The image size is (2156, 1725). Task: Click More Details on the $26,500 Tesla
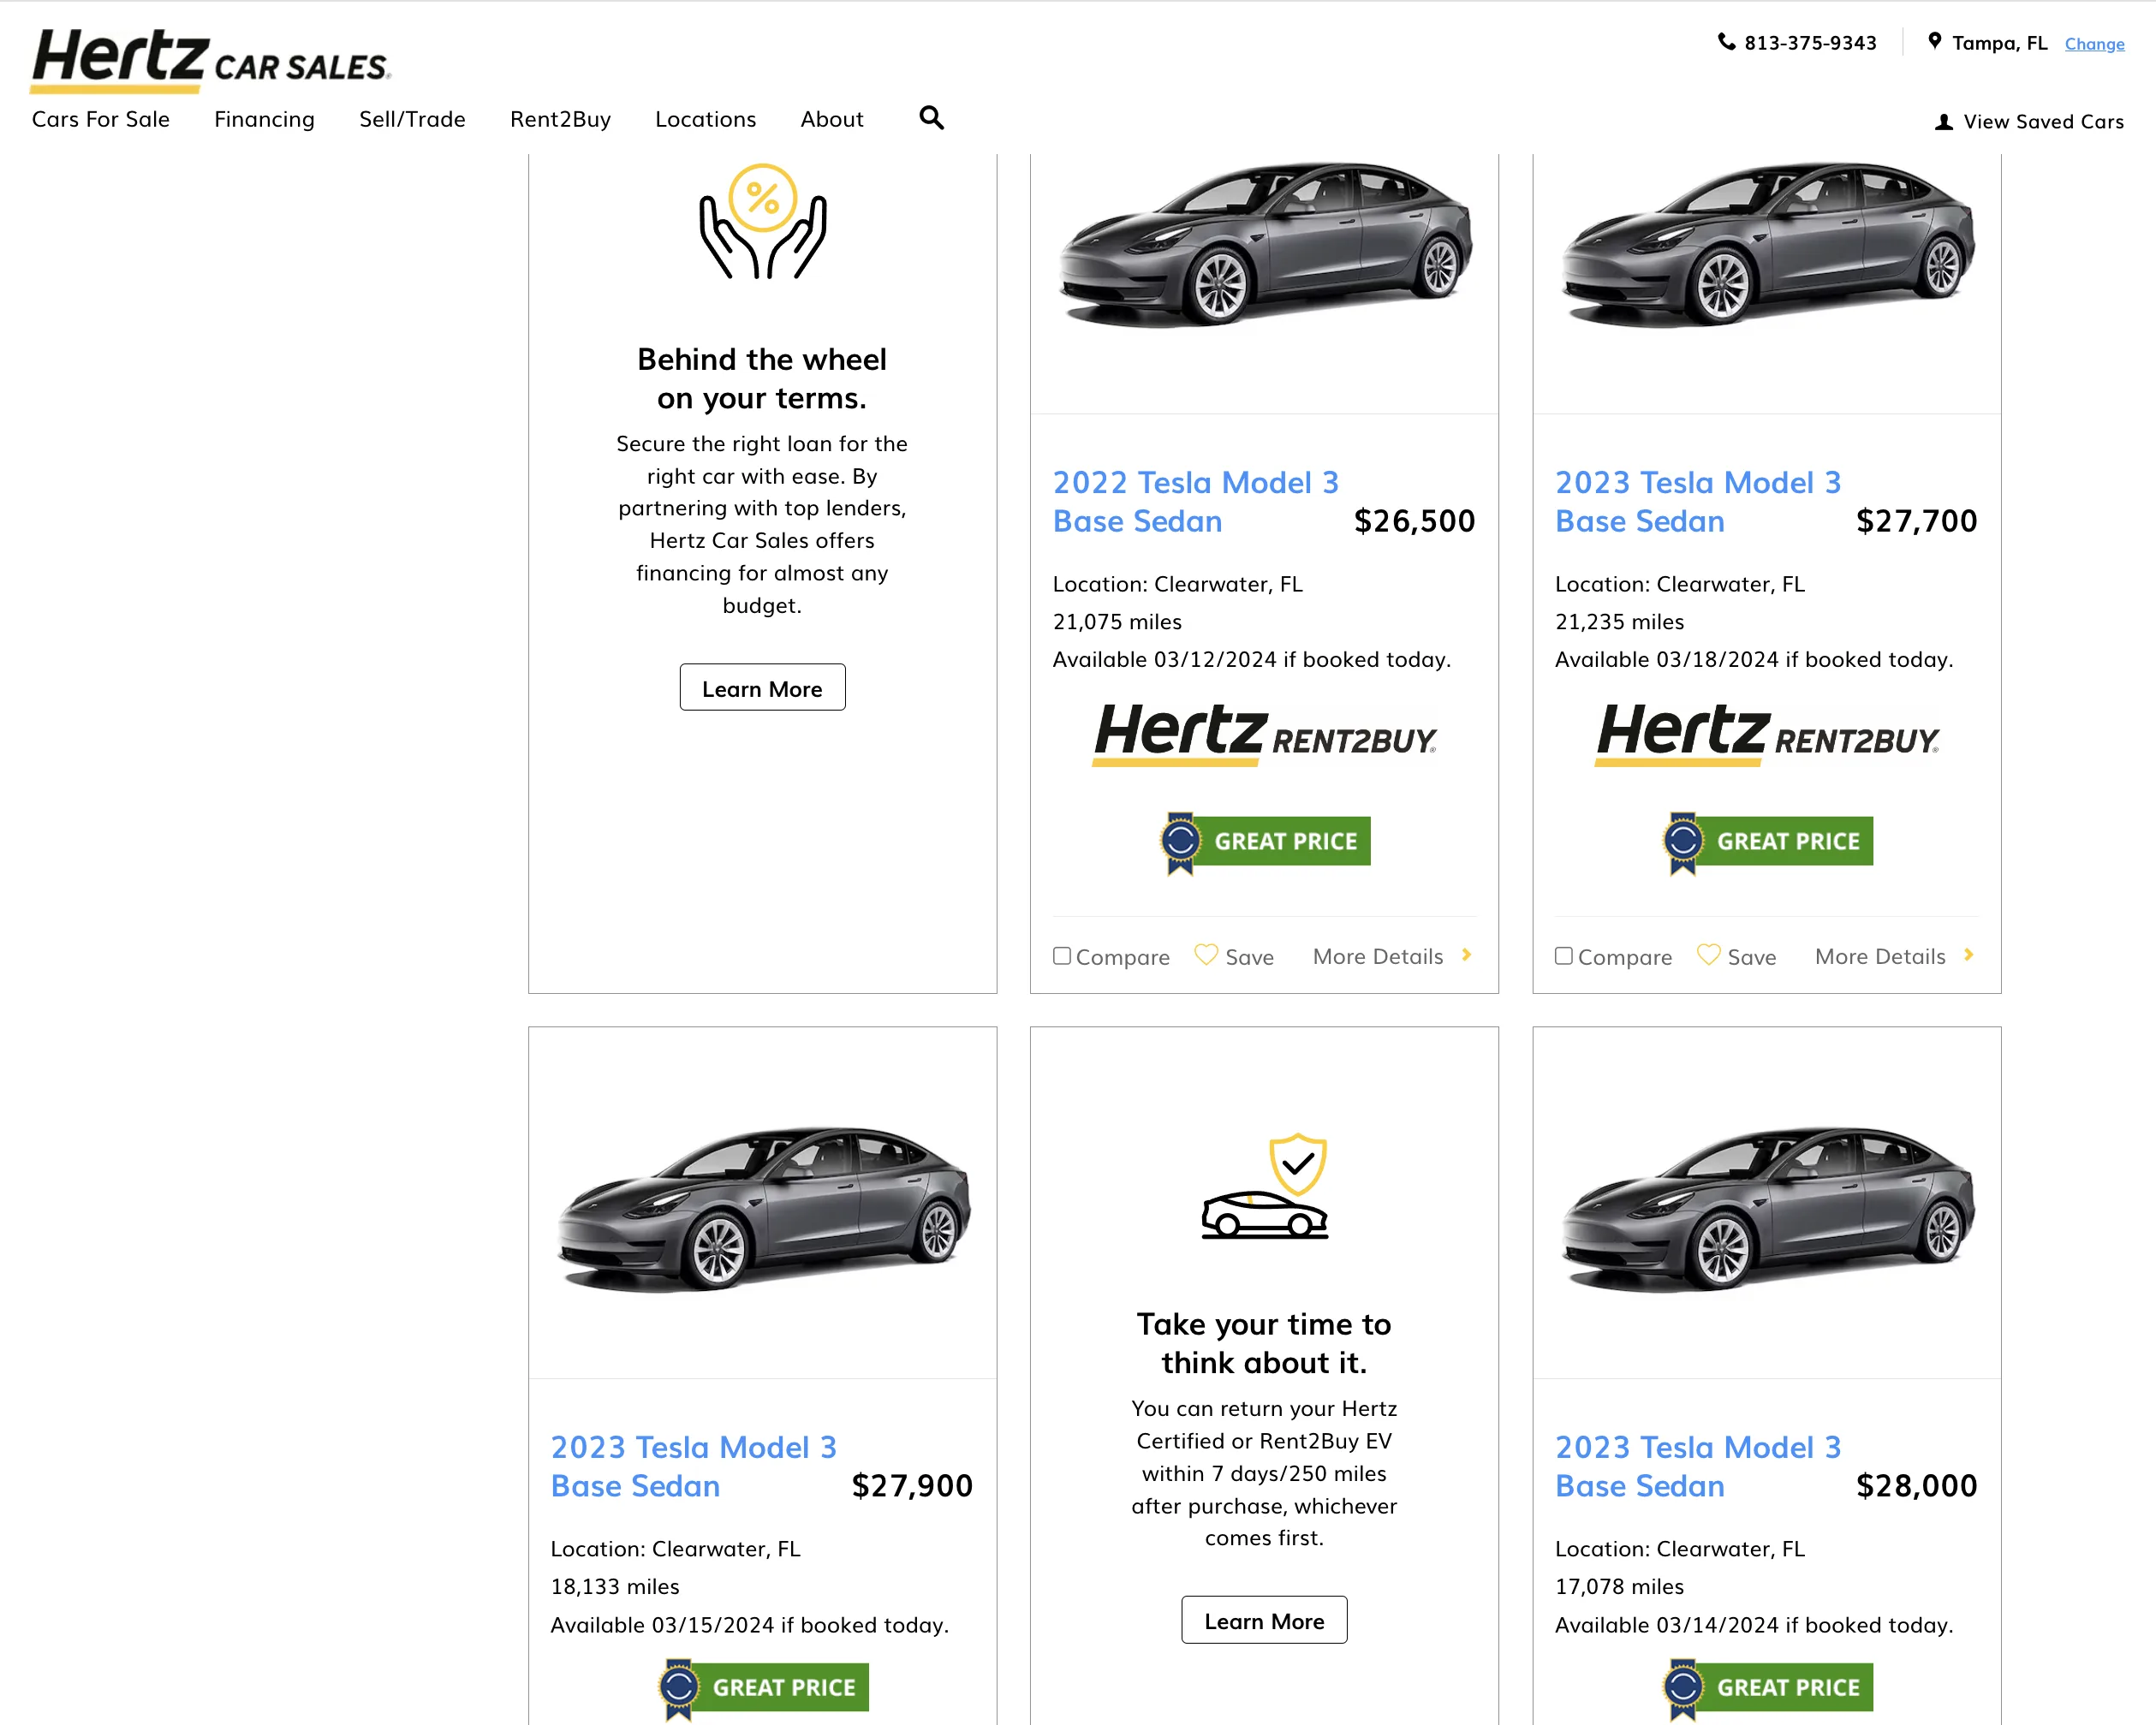pyautogui.click(x=1378, y=957)
